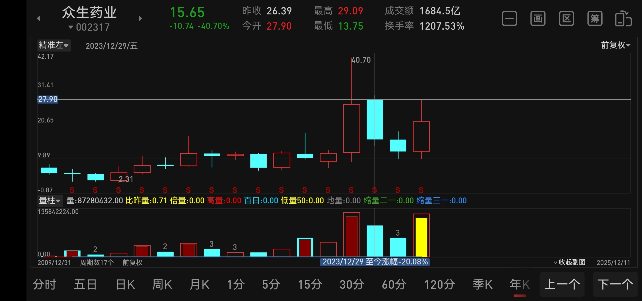Click the S marker under the 40.70 candle

point(351,190)
